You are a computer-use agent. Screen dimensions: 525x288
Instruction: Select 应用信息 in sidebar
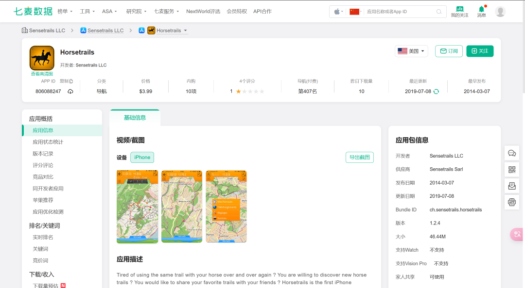(62, 130)
